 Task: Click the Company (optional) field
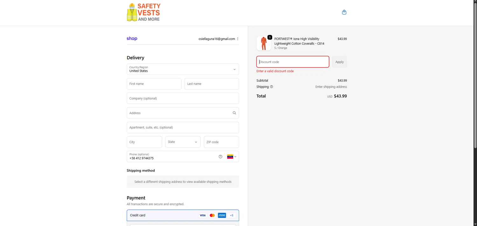coord(183,98)
